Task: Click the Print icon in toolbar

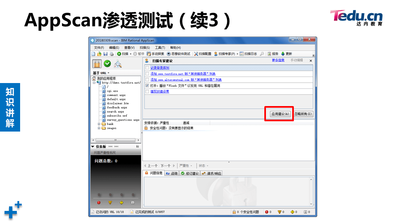Action: click(x=112, y=54)
